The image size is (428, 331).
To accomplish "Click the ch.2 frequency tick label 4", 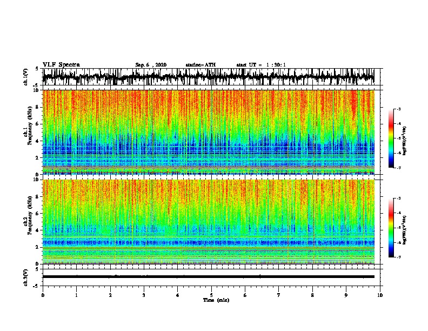I will [x=37, y=230].
